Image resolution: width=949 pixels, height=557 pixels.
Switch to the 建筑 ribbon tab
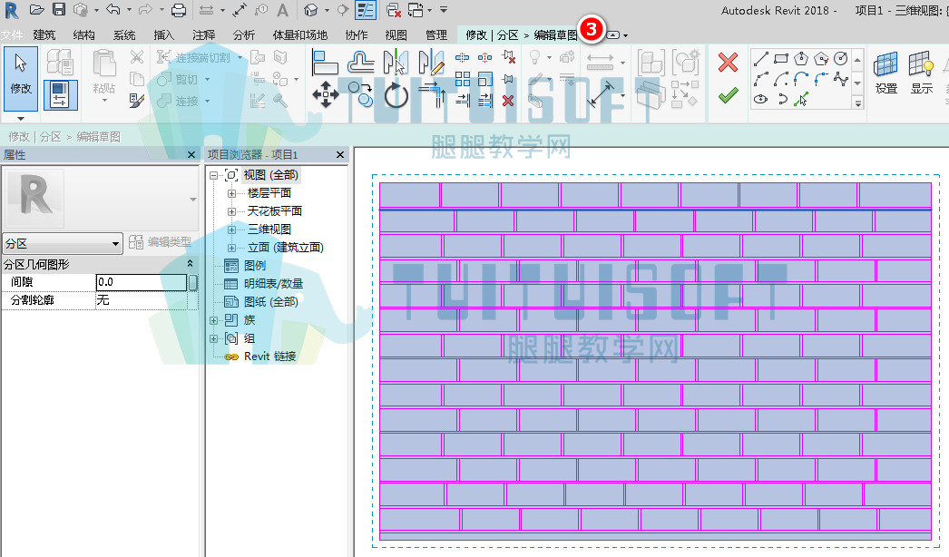point(44,35)
